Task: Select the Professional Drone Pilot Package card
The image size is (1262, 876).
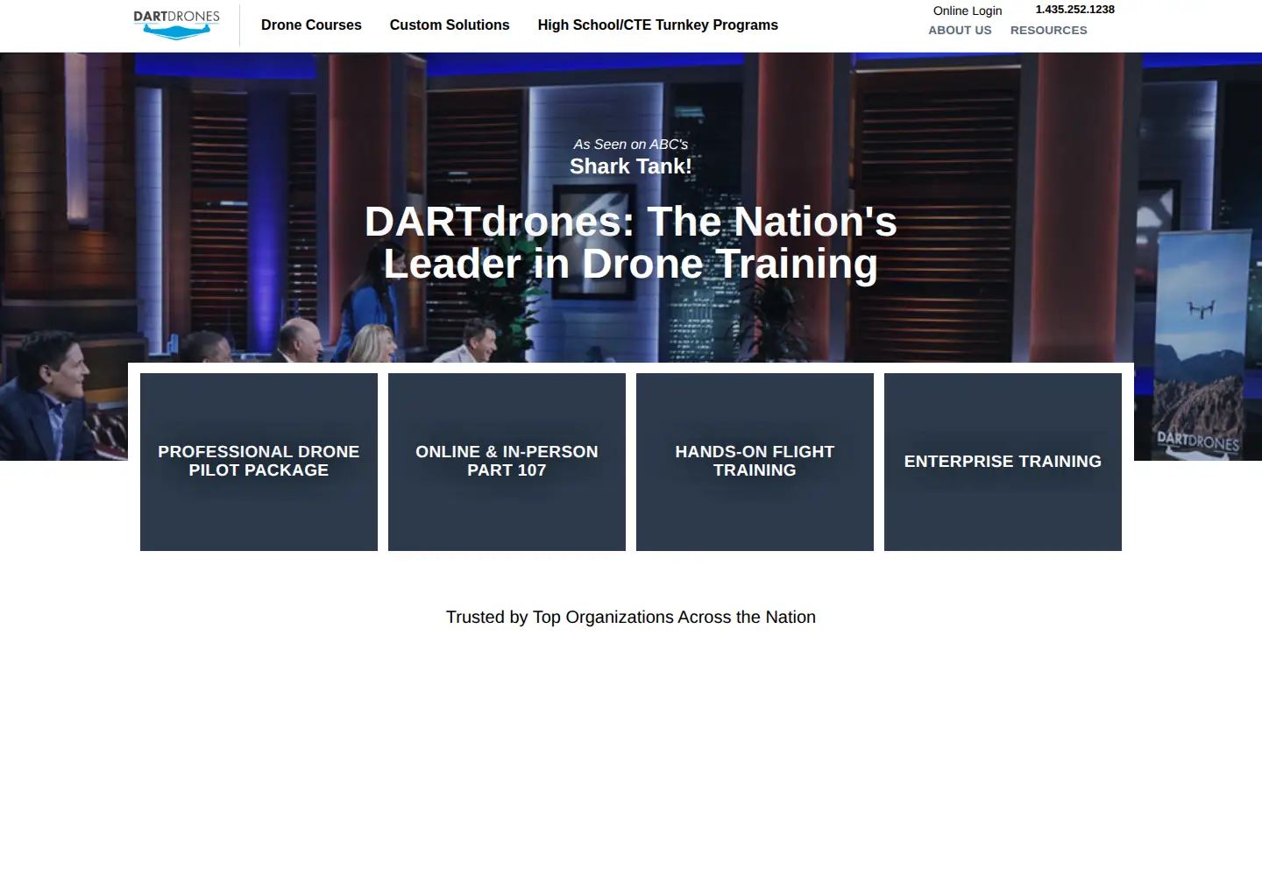Action: click(259, 462)
